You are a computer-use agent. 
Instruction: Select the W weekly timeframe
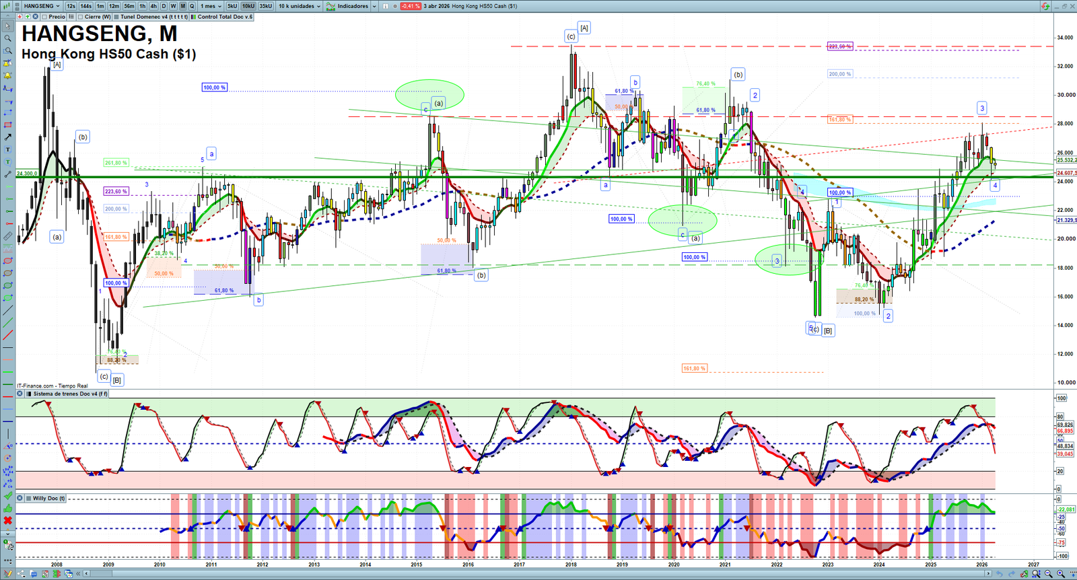point(173,6)
